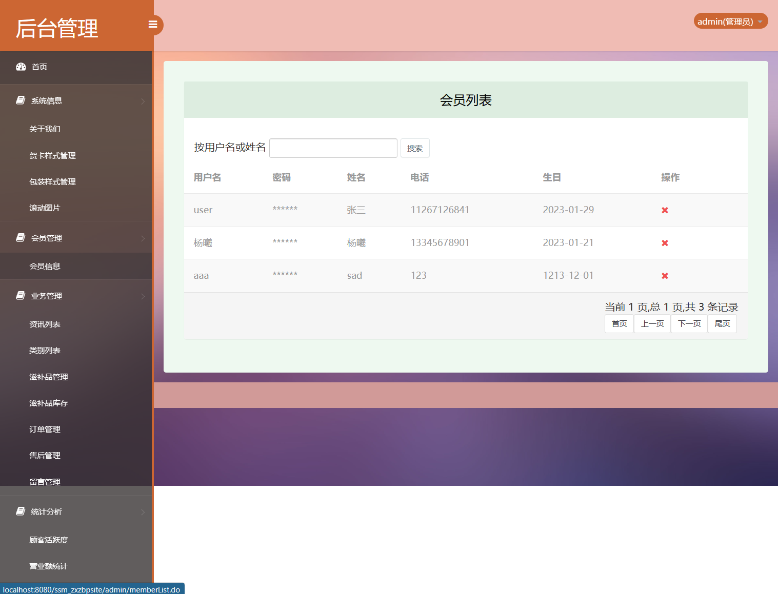Click the hamburger menu icon in header
Image resolution: width=778 pixels, height=594 pixels.
[x=153, y=24]
